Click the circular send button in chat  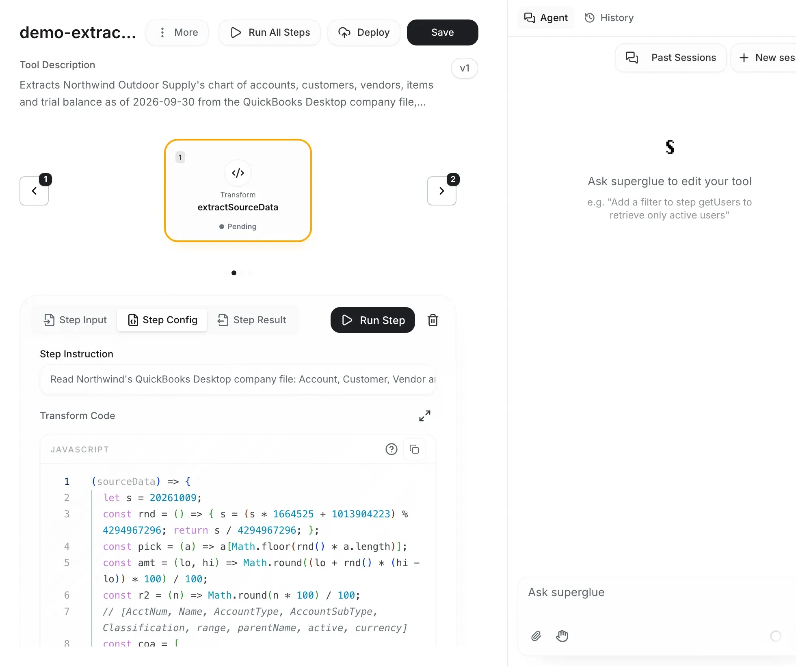776,636
